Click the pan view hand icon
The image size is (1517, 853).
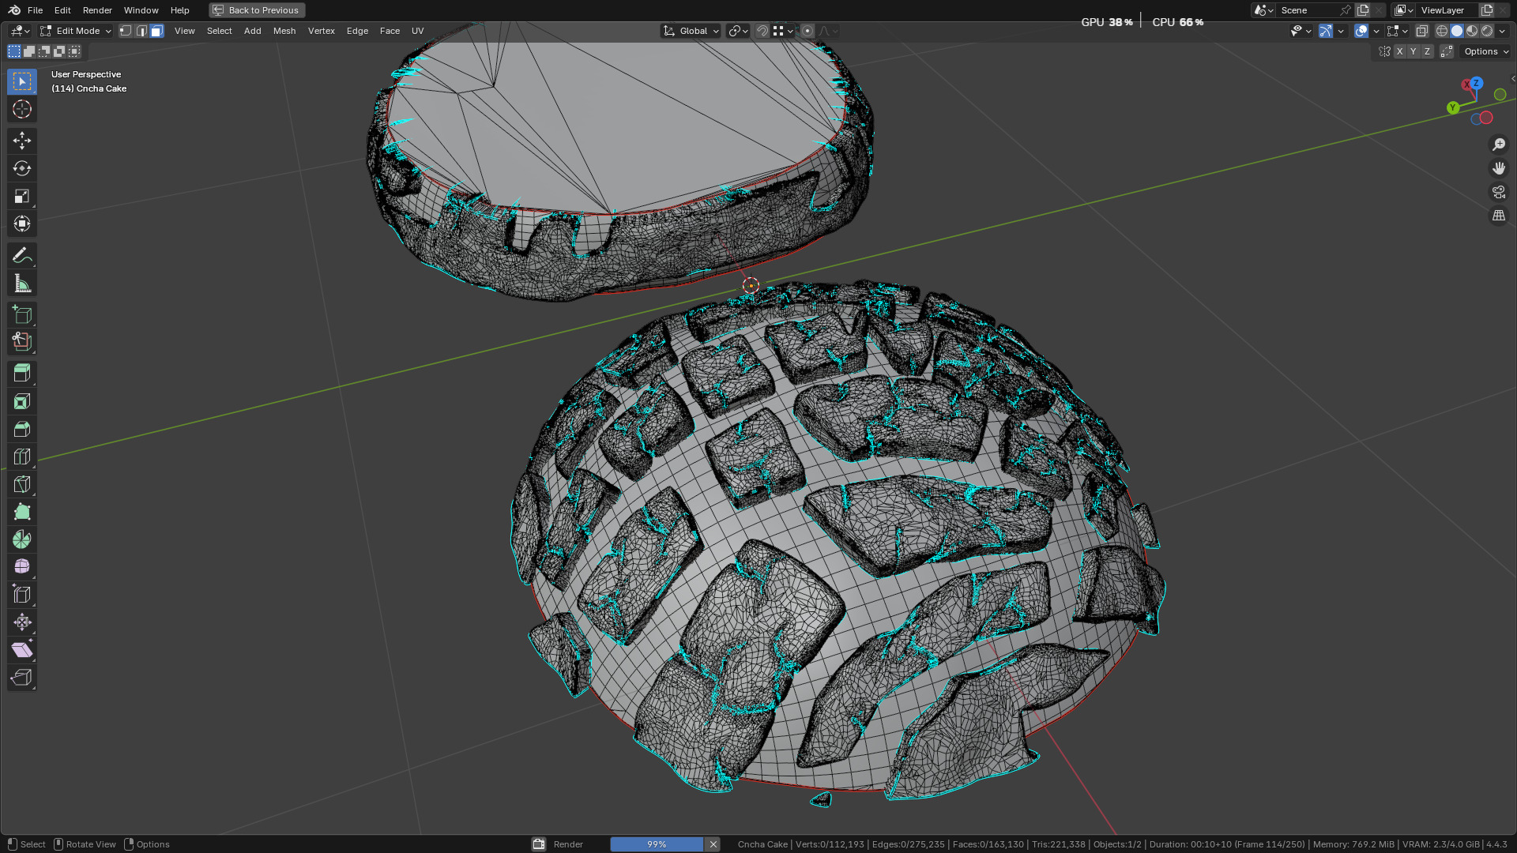1498,168
